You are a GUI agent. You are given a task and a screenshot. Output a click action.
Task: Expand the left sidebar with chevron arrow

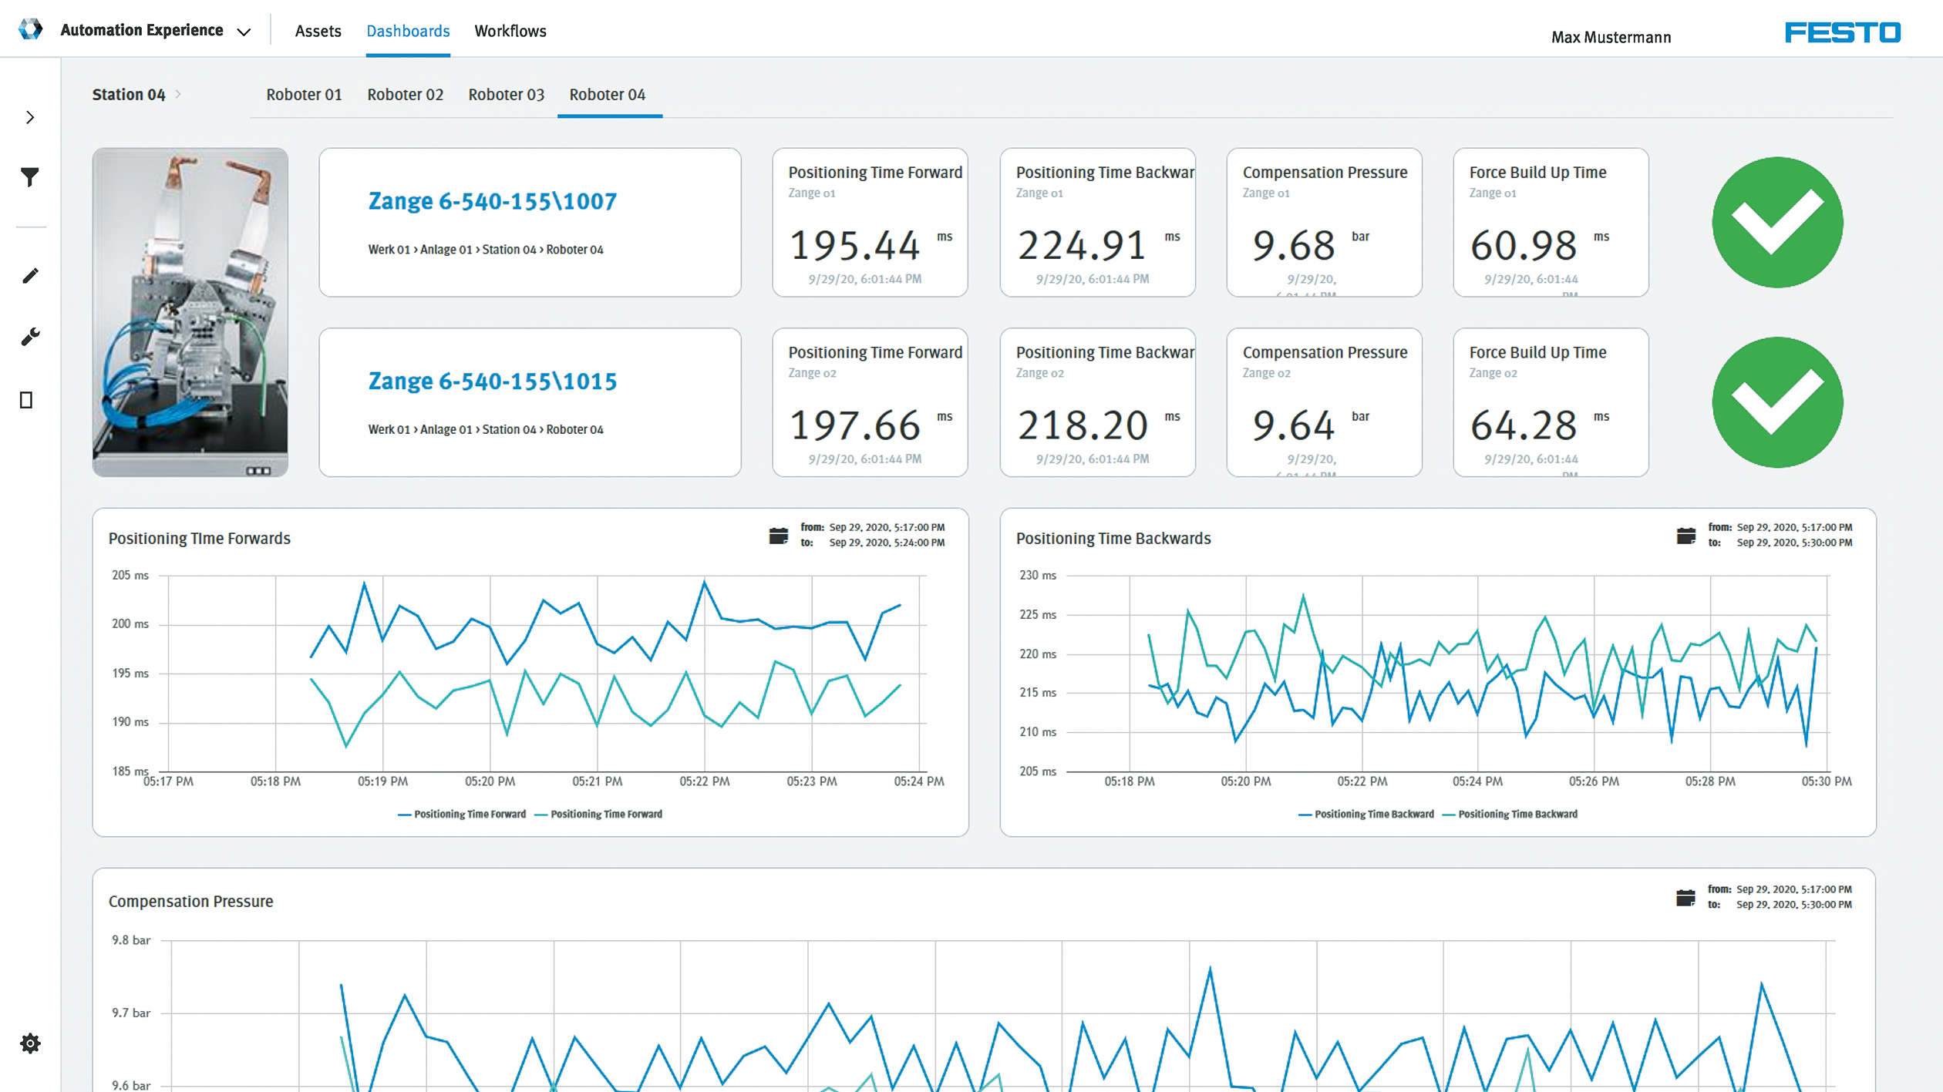tap(30, 117)
